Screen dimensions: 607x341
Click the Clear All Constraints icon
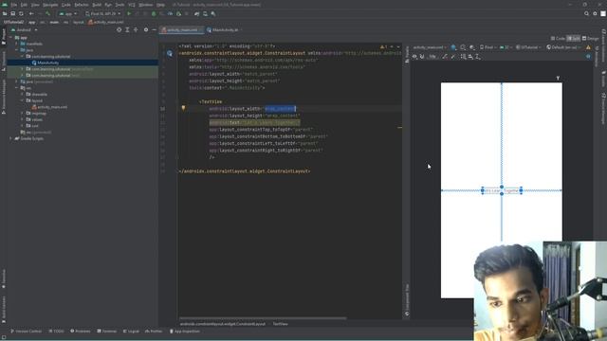445,57
